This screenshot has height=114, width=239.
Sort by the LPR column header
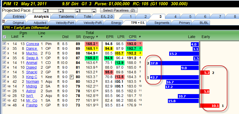(121, 37)
